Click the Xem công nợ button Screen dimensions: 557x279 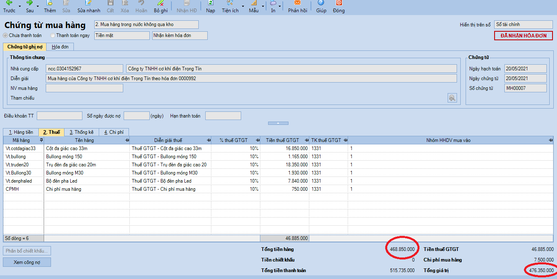(27, 262)
